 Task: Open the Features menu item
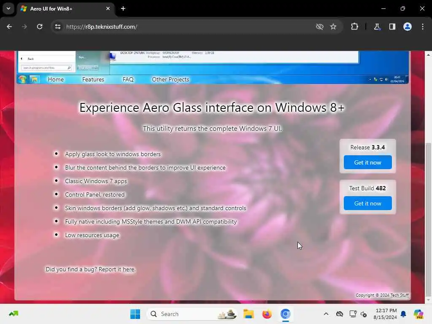(x=93, y=79)
